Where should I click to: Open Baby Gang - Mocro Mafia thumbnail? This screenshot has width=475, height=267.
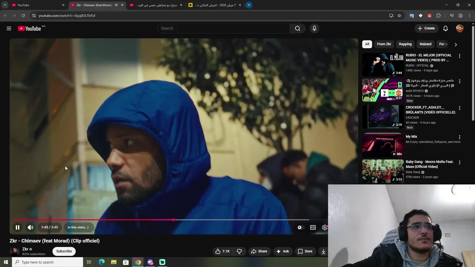point(383,171)
